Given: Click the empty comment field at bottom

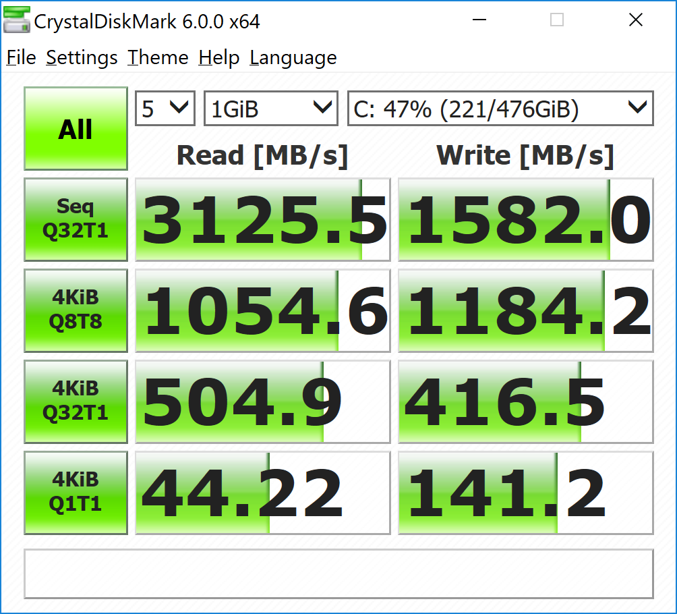Looking at the screenshot, I should [339, 574].
